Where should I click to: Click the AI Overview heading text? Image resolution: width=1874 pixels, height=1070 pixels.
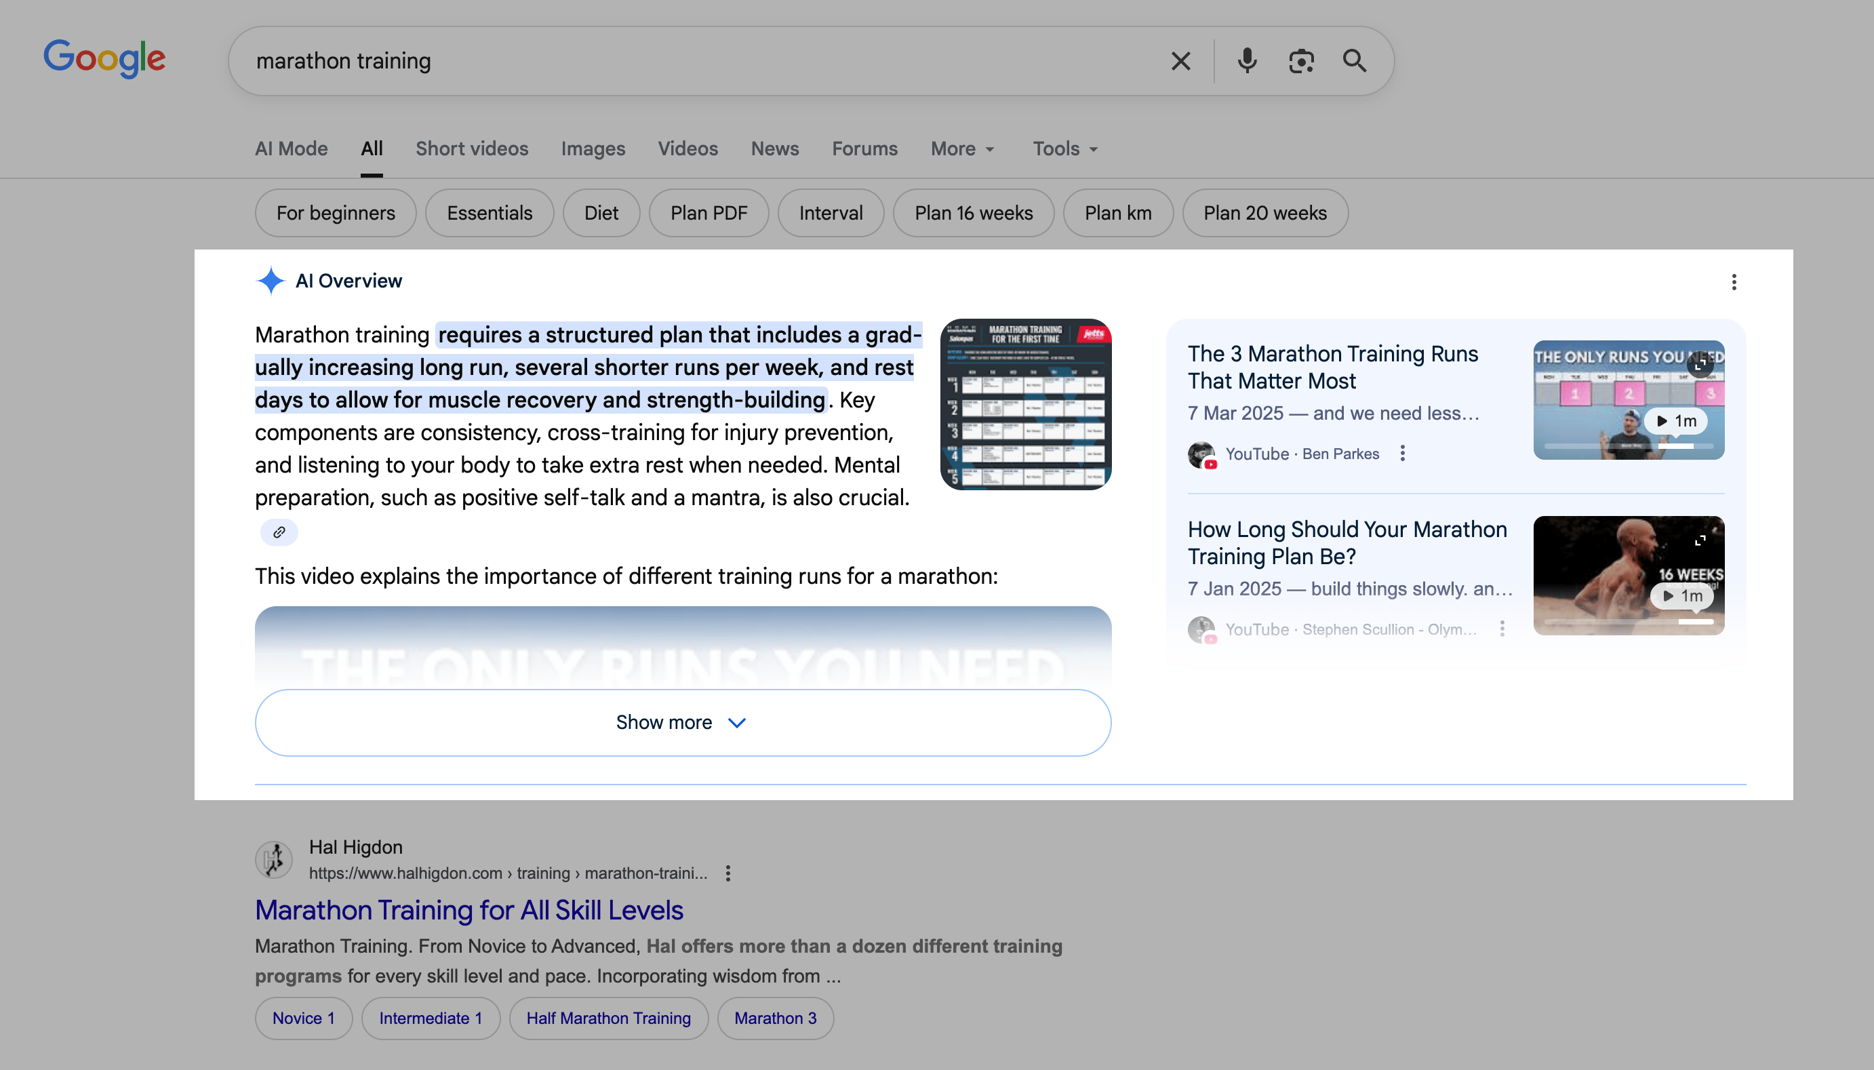(348, 281)
